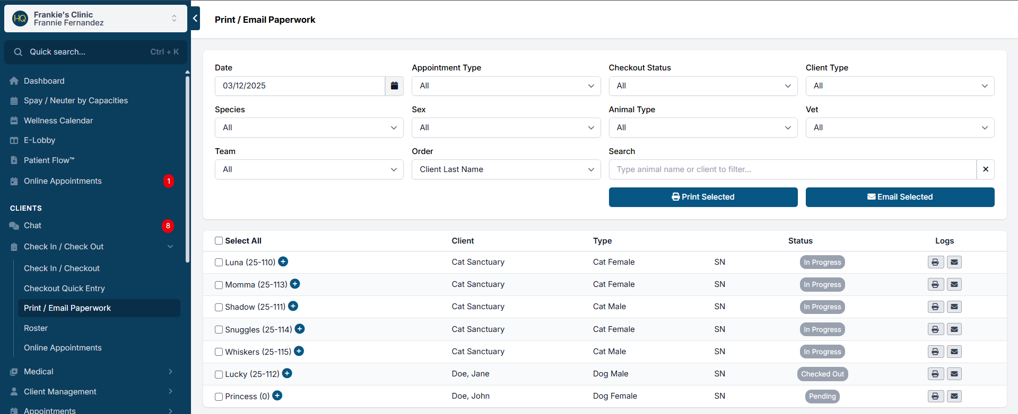Image resolution: width=1018 pixels, height=414 pixels.
Task: Open Checkout Quick Entry in the sidebar
Action: (x=64, y=289)
